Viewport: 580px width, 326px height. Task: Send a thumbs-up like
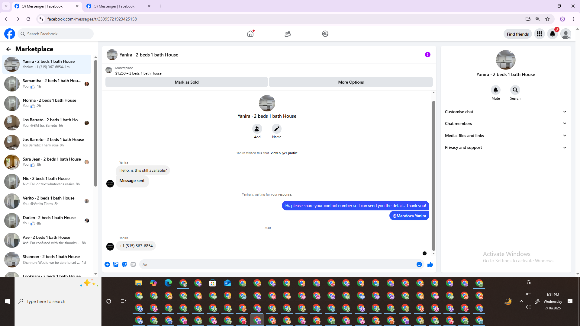coord(430,264)
